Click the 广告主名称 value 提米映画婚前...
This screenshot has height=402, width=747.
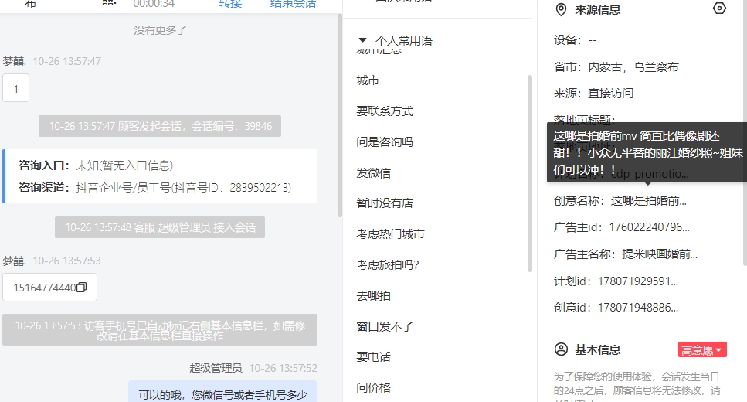click(x=660, y=254)
